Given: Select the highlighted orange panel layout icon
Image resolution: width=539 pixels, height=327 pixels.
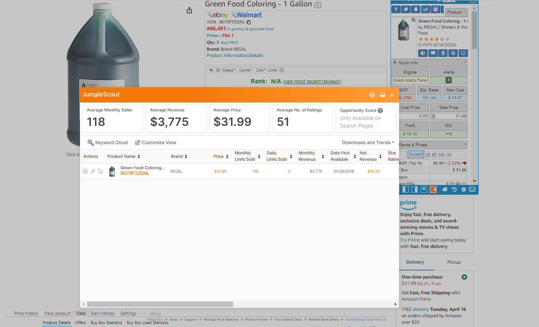Looking at the screenshot, I should click(433, 190).
